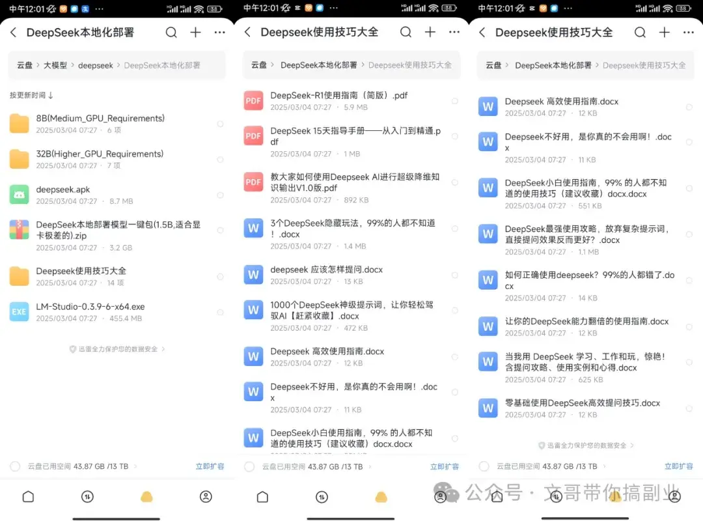Select the circle for 8B(Medium_GPU_Requirements) folder
Image resolution: width=703 pixels, height=521 pixels.
point(220,124)
